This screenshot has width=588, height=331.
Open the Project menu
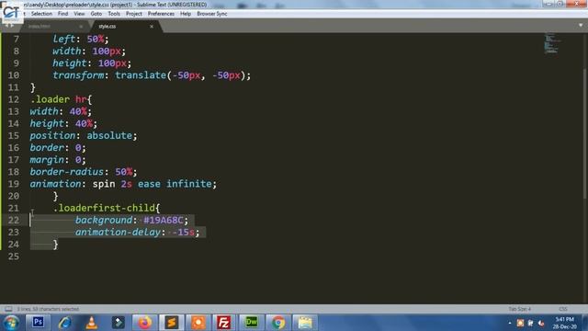pos(134,14)
